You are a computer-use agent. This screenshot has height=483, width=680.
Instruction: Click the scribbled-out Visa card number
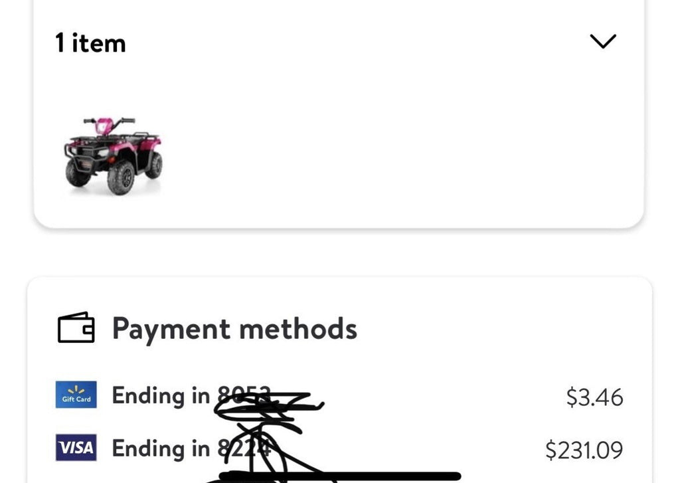[246, 449]
